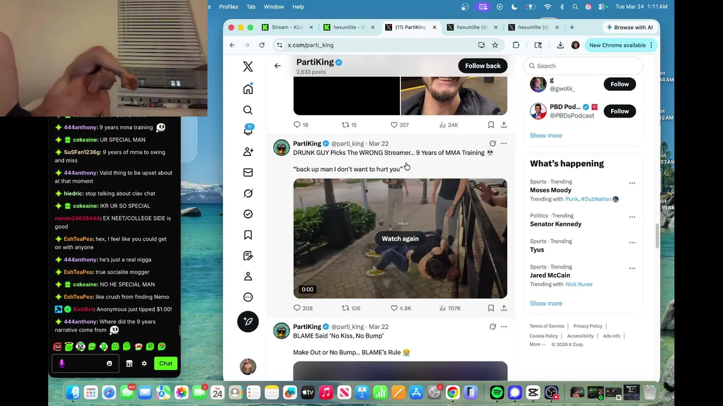Open Chrome downloads icon

click(x=560, y=45)
